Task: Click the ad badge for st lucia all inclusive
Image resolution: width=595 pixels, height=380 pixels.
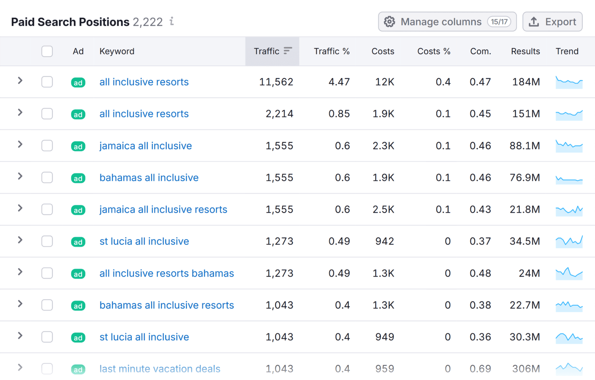Action: (x=78, y=241)
